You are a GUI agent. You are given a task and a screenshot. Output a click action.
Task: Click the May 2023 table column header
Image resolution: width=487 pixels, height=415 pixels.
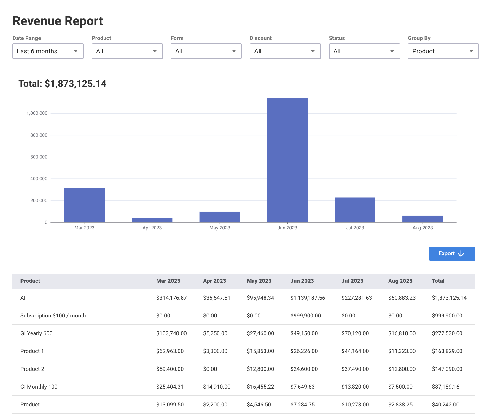click(259, 281)
